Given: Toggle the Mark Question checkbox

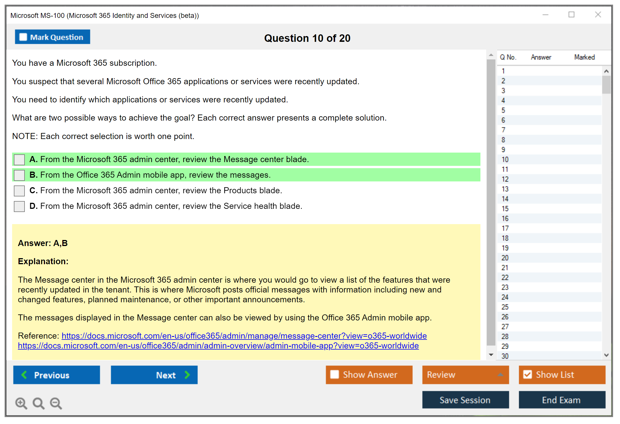Looking at the screenshot, I should point(23,37).
